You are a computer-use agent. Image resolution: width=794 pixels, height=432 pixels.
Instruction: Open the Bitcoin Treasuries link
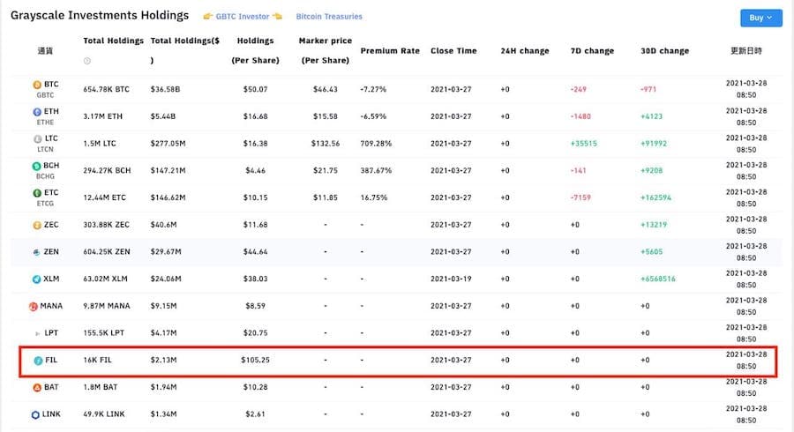click(329, 16)
